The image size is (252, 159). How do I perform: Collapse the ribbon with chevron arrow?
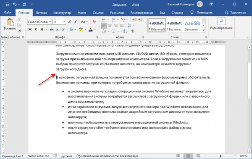point(248,37)
